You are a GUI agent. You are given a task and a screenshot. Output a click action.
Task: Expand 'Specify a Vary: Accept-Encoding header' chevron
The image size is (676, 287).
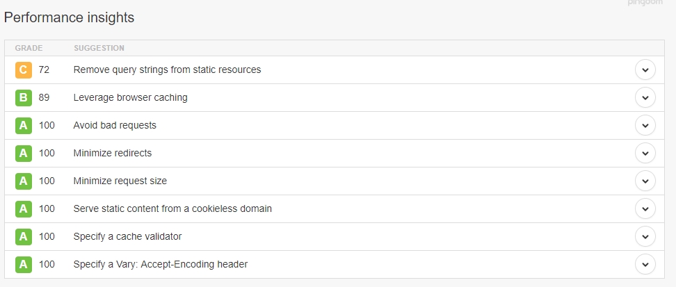(645, 264)
